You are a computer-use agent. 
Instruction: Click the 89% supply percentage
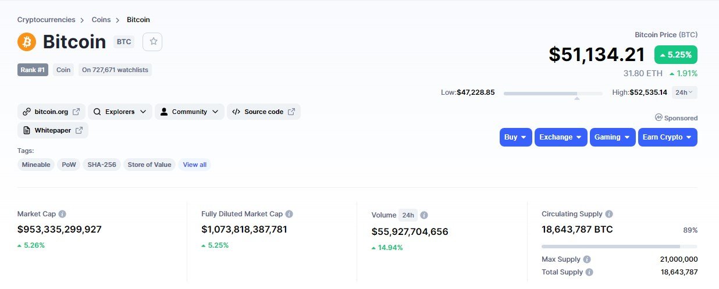coord(690,230)
